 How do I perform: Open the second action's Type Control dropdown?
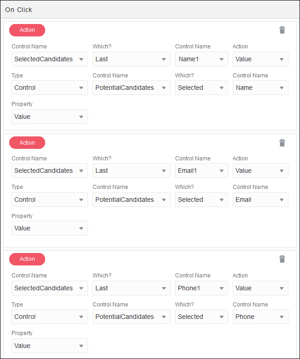pos(49,200)
